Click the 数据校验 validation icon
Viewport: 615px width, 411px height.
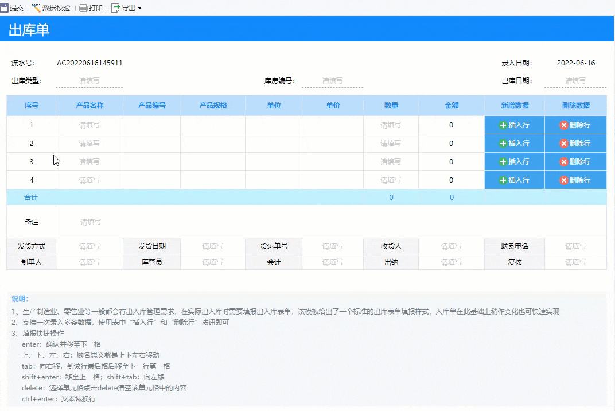[37, 8]
